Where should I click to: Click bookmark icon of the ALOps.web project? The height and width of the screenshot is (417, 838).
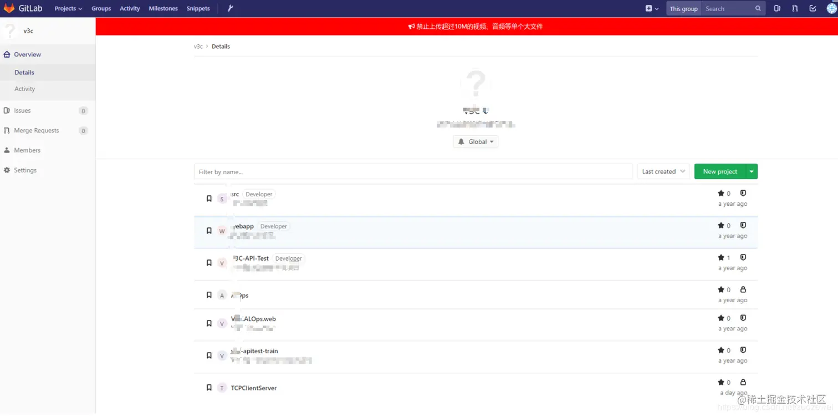pos(209,323)
